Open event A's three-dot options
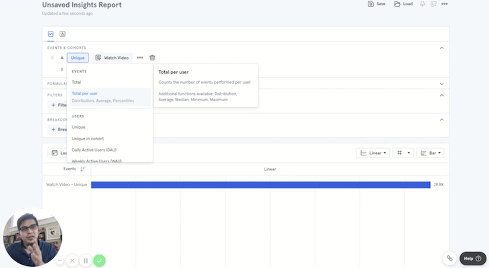Image resolution: width=489 pixels, height=268 pixels. pyautogui.click(x=140, y=58)
